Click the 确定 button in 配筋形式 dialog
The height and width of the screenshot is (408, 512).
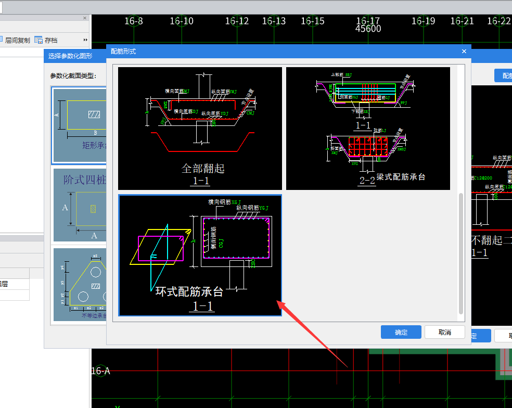tap(401, 332)
